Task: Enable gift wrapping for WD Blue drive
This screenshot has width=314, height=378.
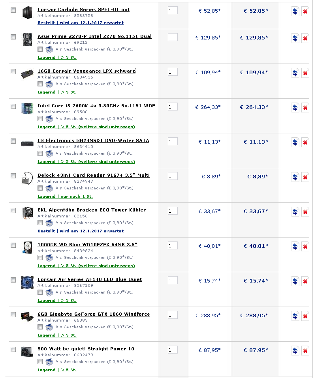Action: [x=40, y=258]
